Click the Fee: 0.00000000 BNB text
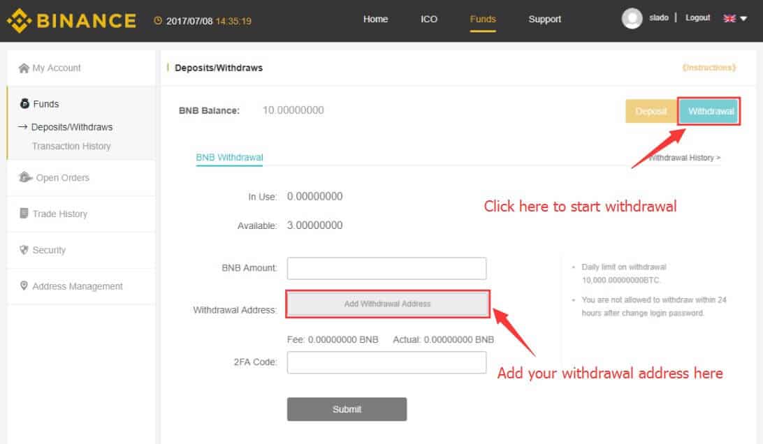Image resolution: width=763 pixels, height=444 pixels. [x=333, y=339]
